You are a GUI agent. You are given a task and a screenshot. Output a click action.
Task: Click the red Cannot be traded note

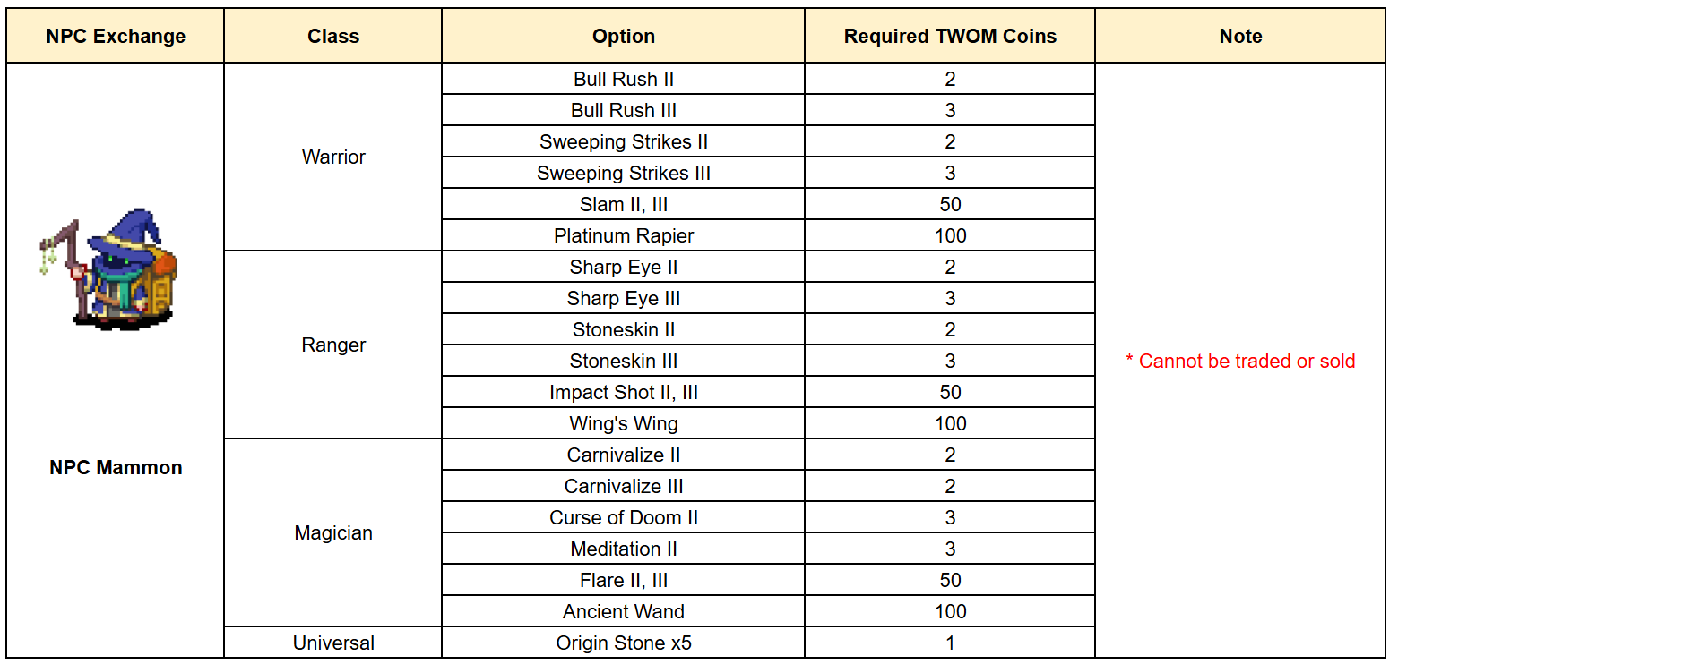tap(1240, 361)
